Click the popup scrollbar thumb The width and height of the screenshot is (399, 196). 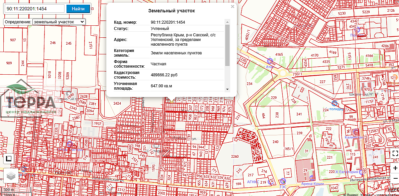tap(228, 45)
